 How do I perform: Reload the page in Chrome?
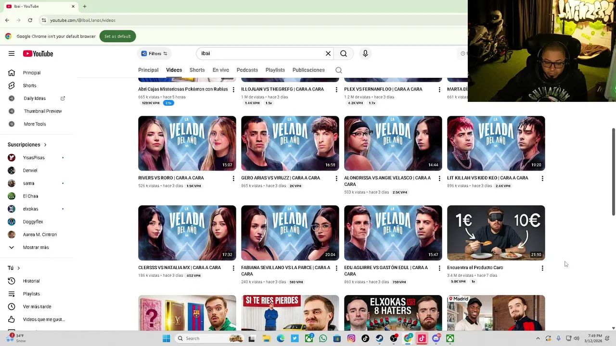point(30,20)
